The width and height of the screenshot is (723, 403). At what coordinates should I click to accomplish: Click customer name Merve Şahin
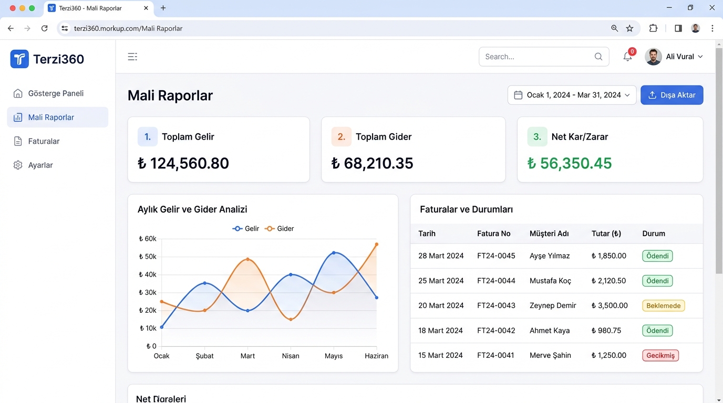pos(550,355)
